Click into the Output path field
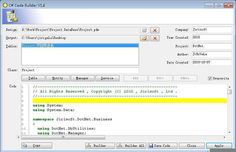 click(80, 38)
